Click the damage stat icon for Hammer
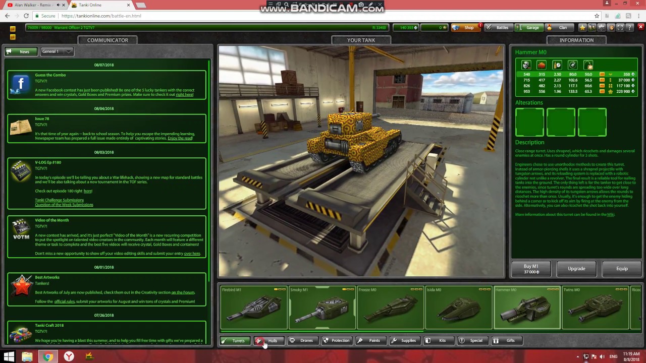Image resolution: width=646 pixels, height=363 pixels. (526, 65)
